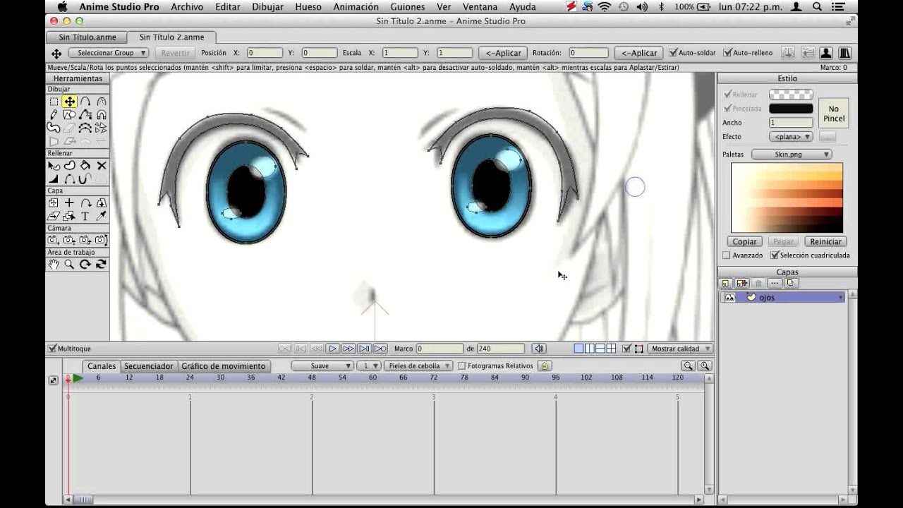Zoom out the timeline magnifier minus
903x508 pixels.
[x=688, y=365]
